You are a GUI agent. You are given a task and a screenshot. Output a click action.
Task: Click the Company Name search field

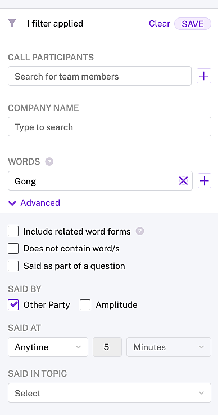point(110,127)
